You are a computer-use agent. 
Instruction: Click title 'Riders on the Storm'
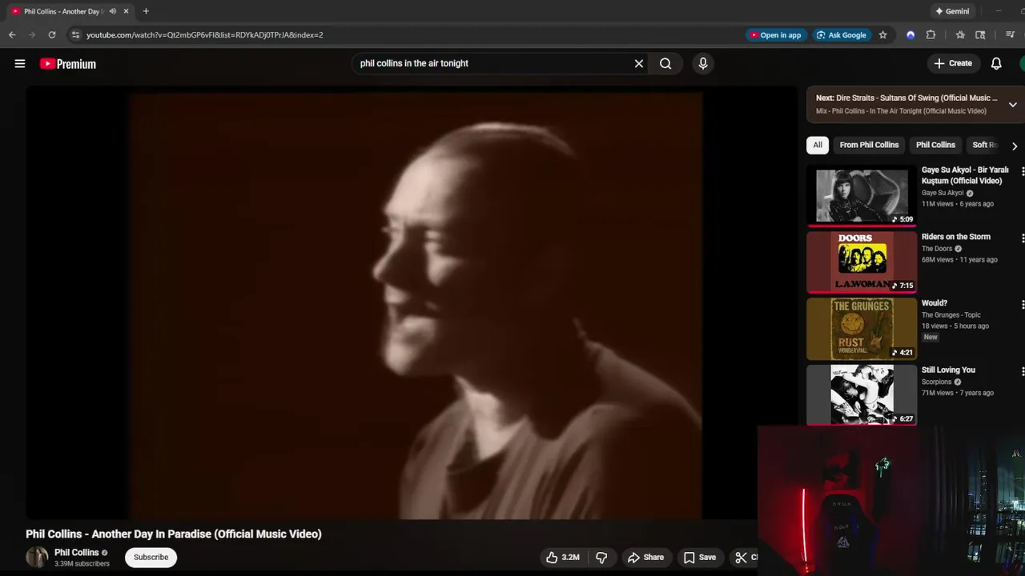955,237
